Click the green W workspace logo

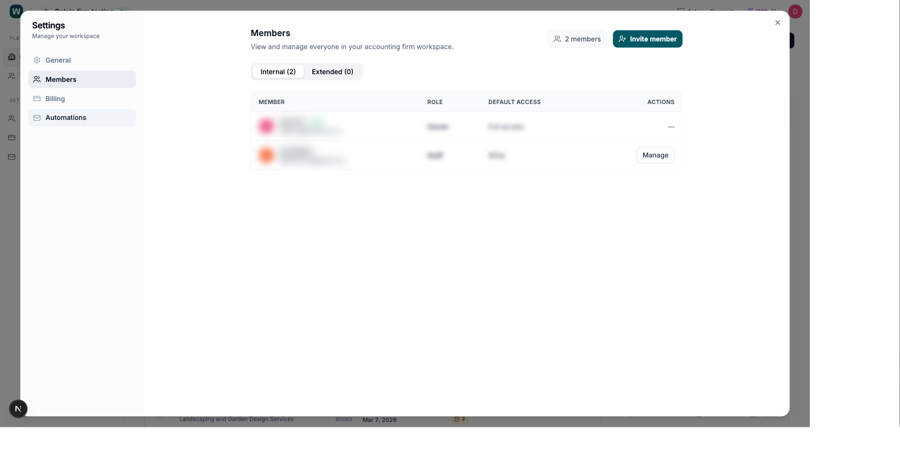[16, 11]
